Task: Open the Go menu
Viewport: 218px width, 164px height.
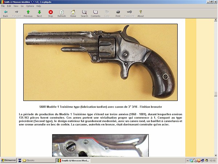Action: pos(22,6)
